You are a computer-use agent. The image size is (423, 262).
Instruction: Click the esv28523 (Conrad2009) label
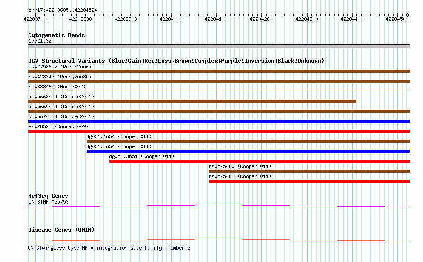(x=58, y=126)
